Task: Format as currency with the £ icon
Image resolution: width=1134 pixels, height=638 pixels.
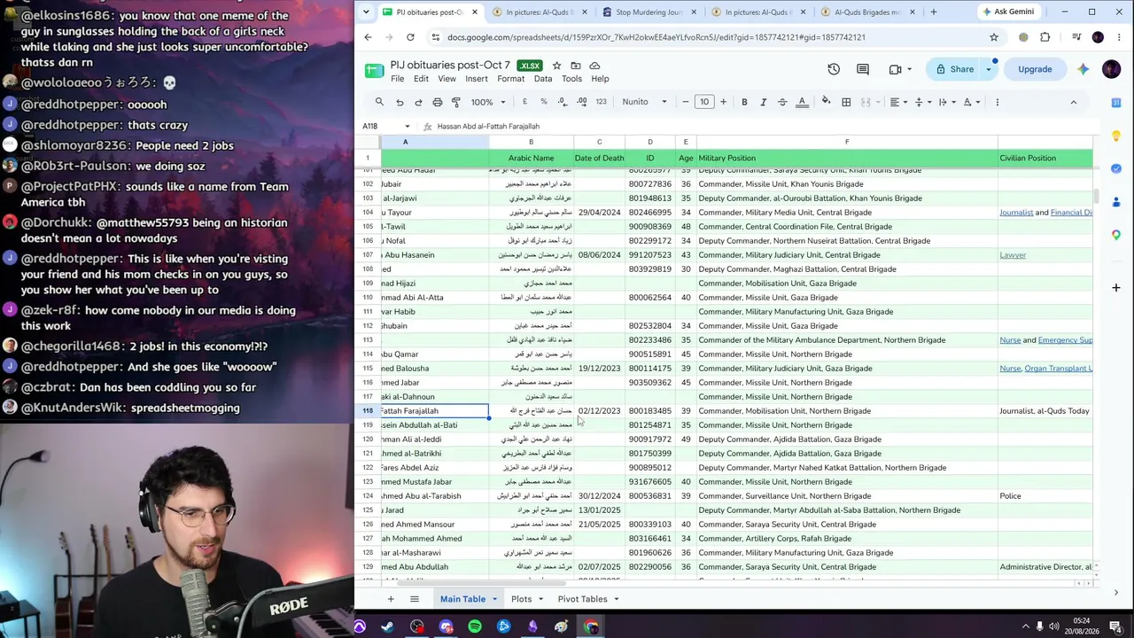Action: point(524,102)
